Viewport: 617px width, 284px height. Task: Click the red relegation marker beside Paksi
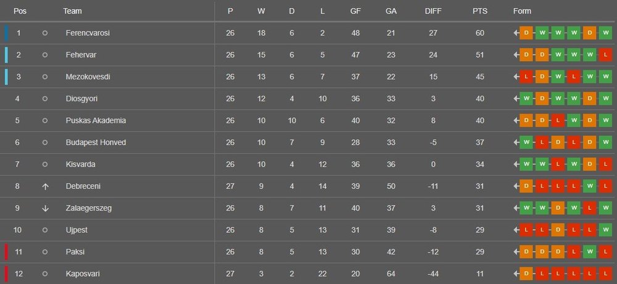[x=6, y=252]
